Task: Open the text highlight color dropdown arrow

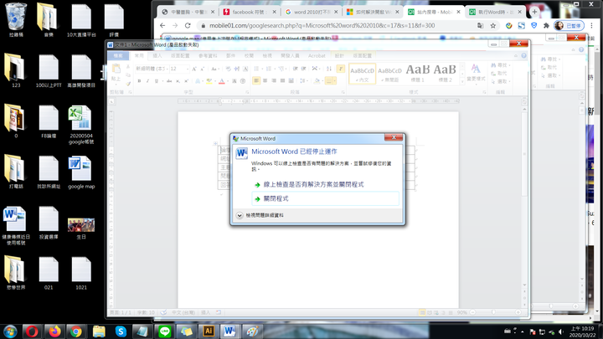Action: coord(215,81)
